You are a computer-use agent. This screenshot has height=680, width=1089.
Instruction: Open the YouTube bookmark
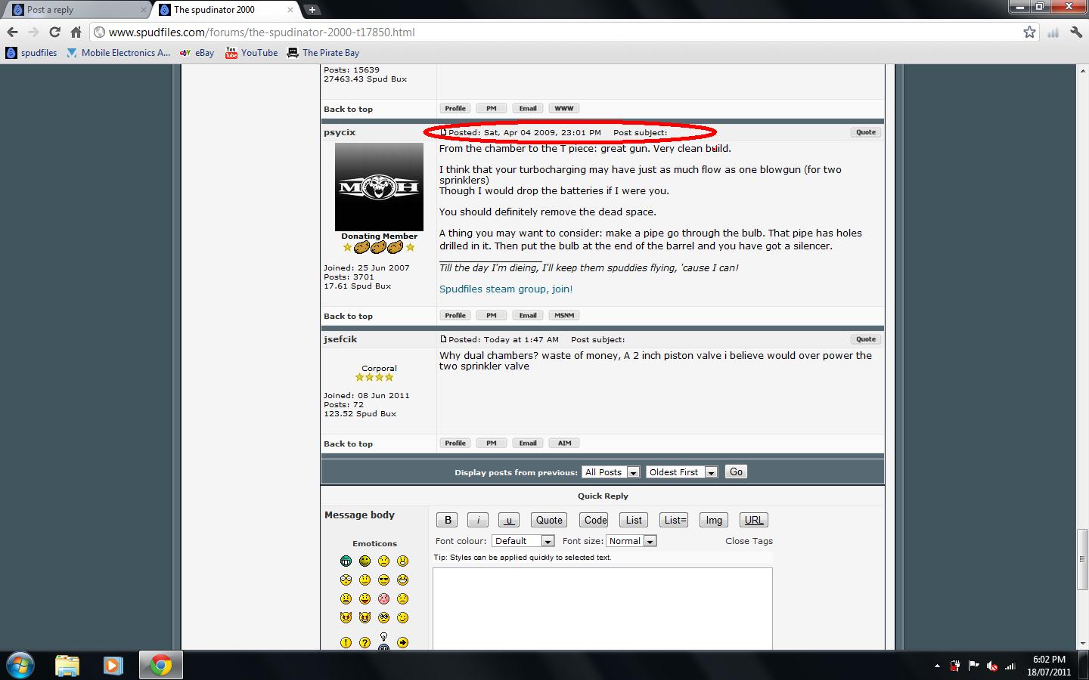[x=252, y=53]
